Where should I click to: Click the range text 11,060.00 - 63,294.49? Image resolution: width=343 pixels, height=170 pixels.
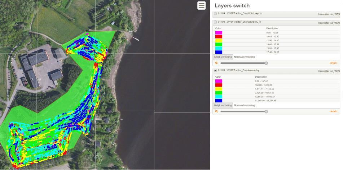(x=265, y=101)
